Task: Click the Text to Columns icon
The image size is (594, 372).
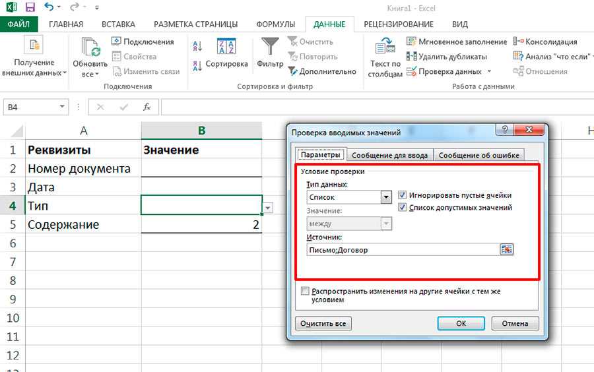Action: tap(385, 48)
